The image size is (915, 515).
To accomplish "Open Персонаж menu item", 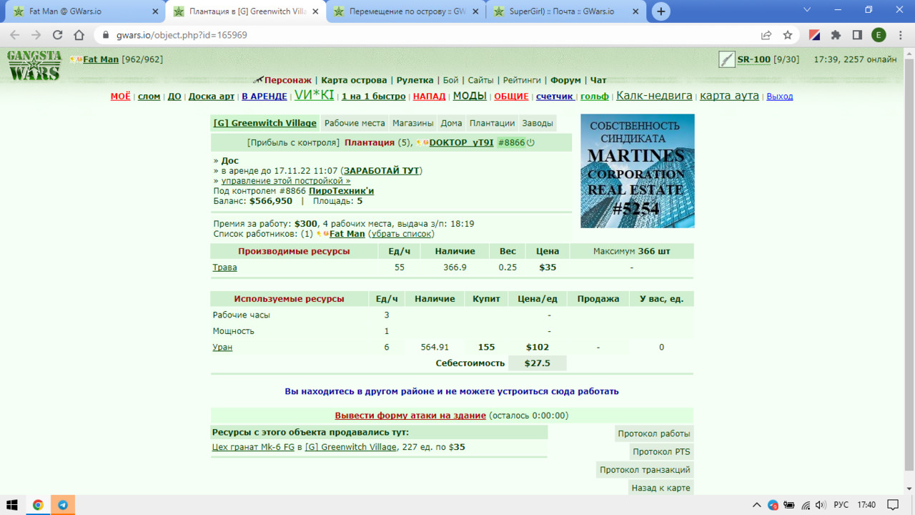I will coord(288,80).
